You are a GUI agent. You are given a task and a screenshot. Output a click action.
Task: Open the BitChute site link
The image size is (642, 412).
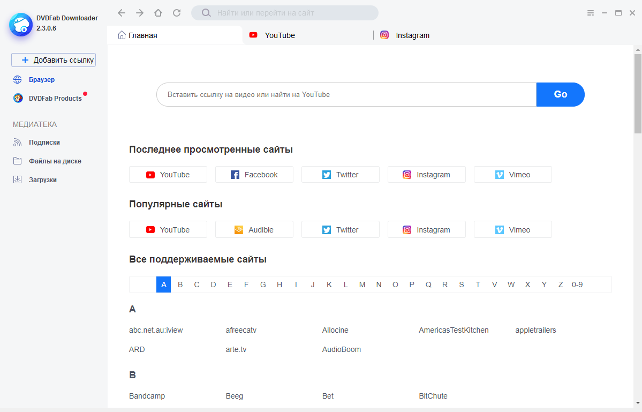(433, 396)
